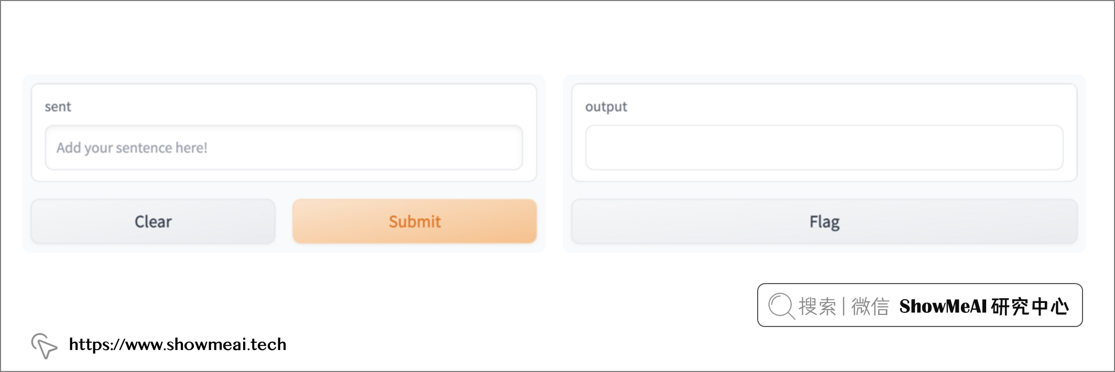1115x372 pixels.
Task: Click the "ShowMeAI" brand text
Action: click(943, 306)
